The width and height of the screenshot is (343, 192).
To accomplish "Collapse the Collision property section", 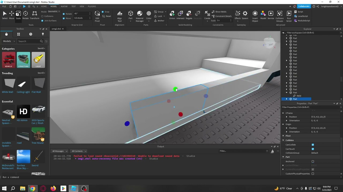I will (283, 140).
